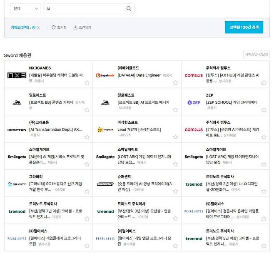Image resolution: width=274 pixels, height=256 pixels.
Task: Star 스마일게이트 게임 데이터 엔지니어 담당 모집... posting
Action: pyautogui.click(x=175, y=164)
